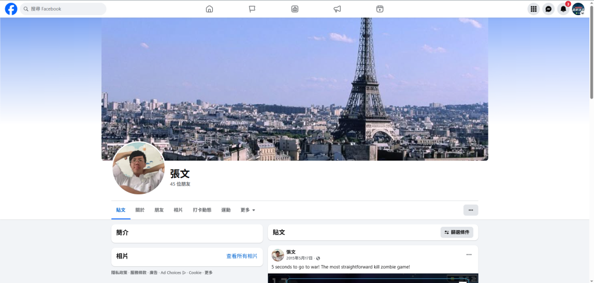Open the Watch video icon
This screenshot has height=283, width=594.
point(379,9)
